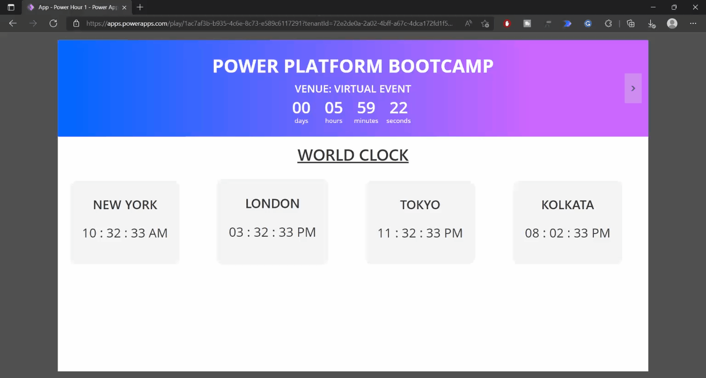Viewport: 706px width, 378px height.
Task: Click the minutes countdown value 59
Action: [366, 108]
